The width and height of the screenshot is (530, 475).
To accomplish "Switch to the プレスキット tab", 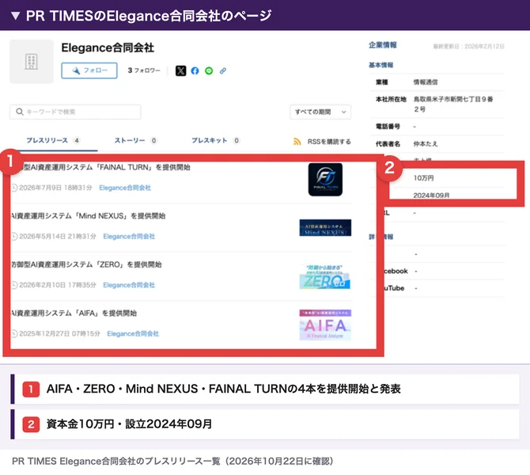I will coord(216,140).
